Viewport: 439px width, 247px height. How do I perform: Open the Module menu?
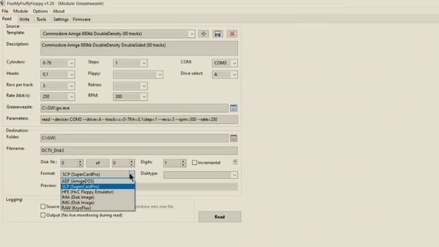click(21, 11)
